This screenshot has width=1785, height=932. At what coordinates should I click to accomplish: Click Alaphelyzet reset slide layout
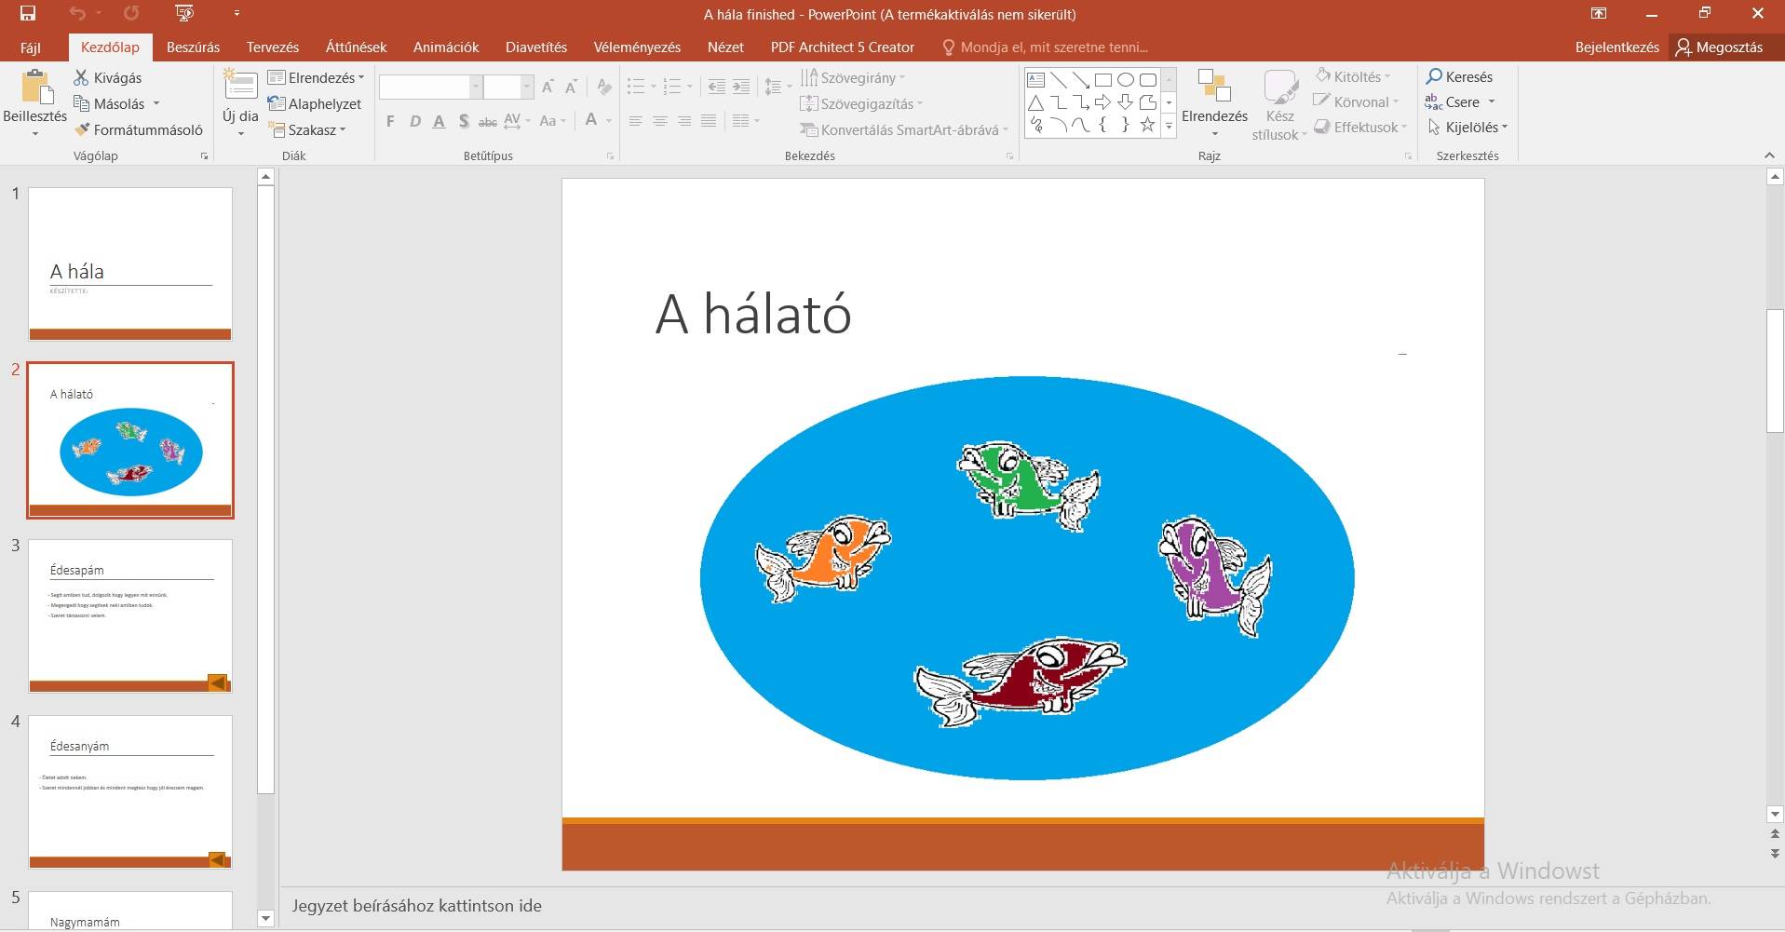(315, 103)
